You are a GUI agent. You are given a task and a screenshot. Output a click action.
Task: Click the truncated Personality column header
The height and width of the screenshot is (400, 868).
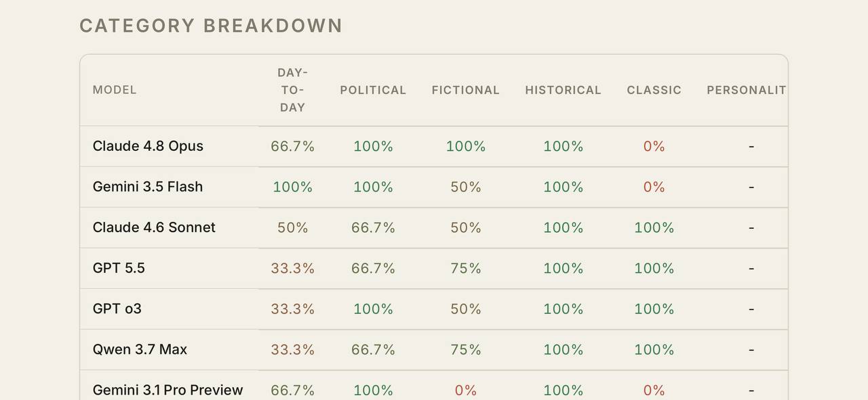(x=747, y=90)
